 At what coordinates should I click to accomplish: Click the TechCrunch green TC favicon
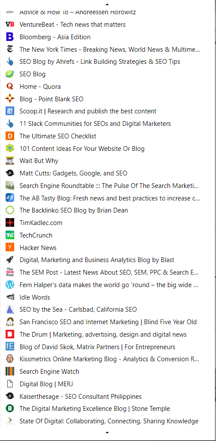point(10,235)
